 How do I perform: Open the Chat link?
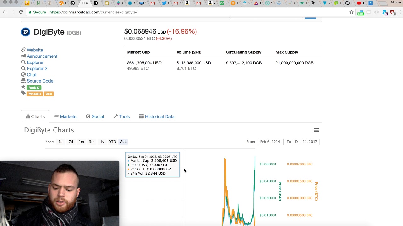(x=31, y=75)
